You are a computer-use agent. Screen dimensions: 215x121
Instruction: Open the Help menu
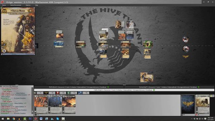[x=36, y=5]
